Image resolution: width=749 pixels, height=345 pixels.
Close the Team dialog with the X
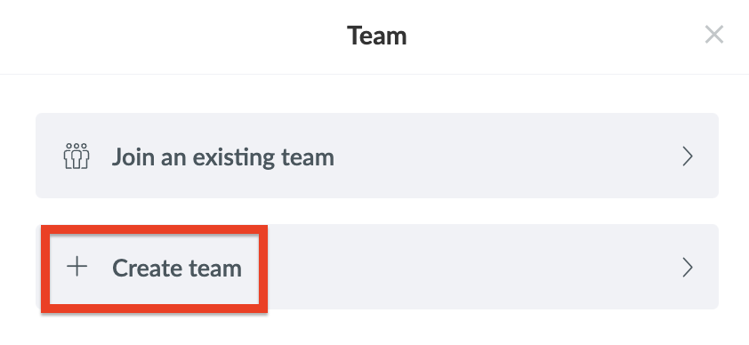tap(714, 35)
